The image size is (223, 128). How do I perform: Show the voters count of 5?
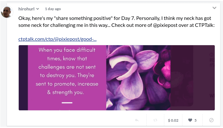[195, 120]
